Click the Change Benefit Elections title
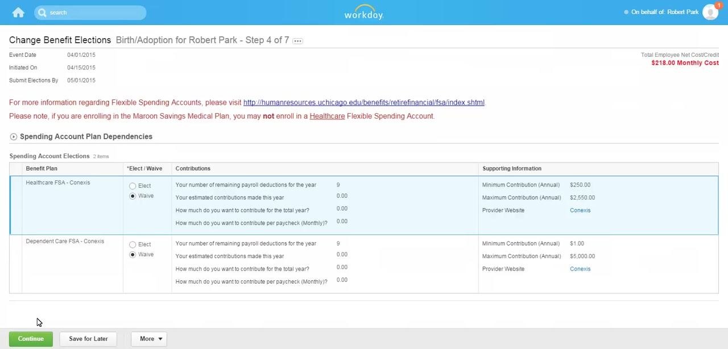Screen dimensions: 728x349 pyautogui.click(x=60, y=40)
